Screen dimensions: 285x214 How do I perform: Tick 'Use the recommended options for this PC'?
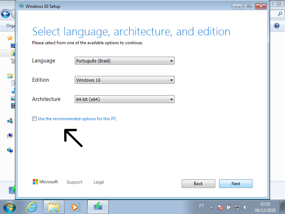(x=34, y=119)
